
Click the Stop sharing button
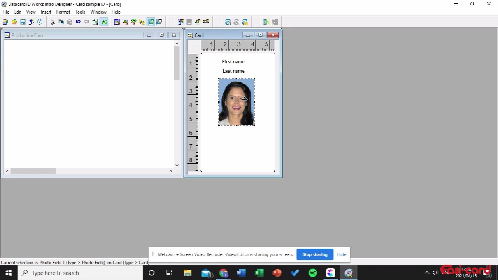(315, 254)
